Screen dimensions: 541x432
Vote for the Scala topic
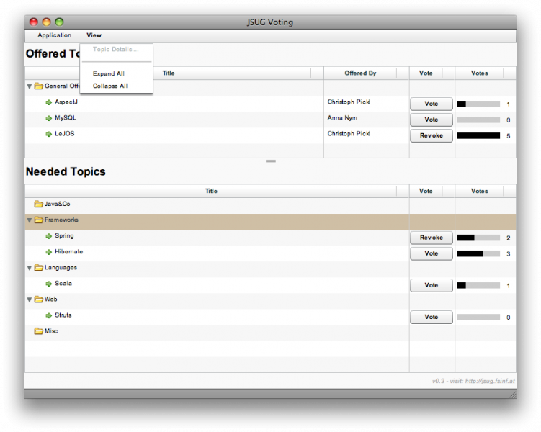[432, 285]
